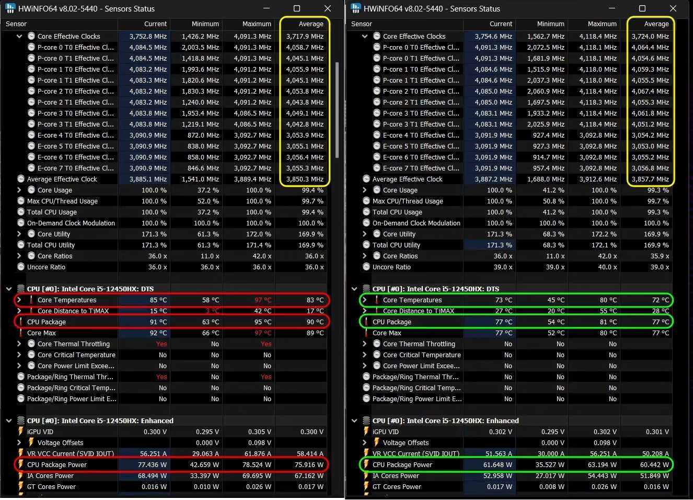Select Core Critical Temperature row in left window

point(165,355)
